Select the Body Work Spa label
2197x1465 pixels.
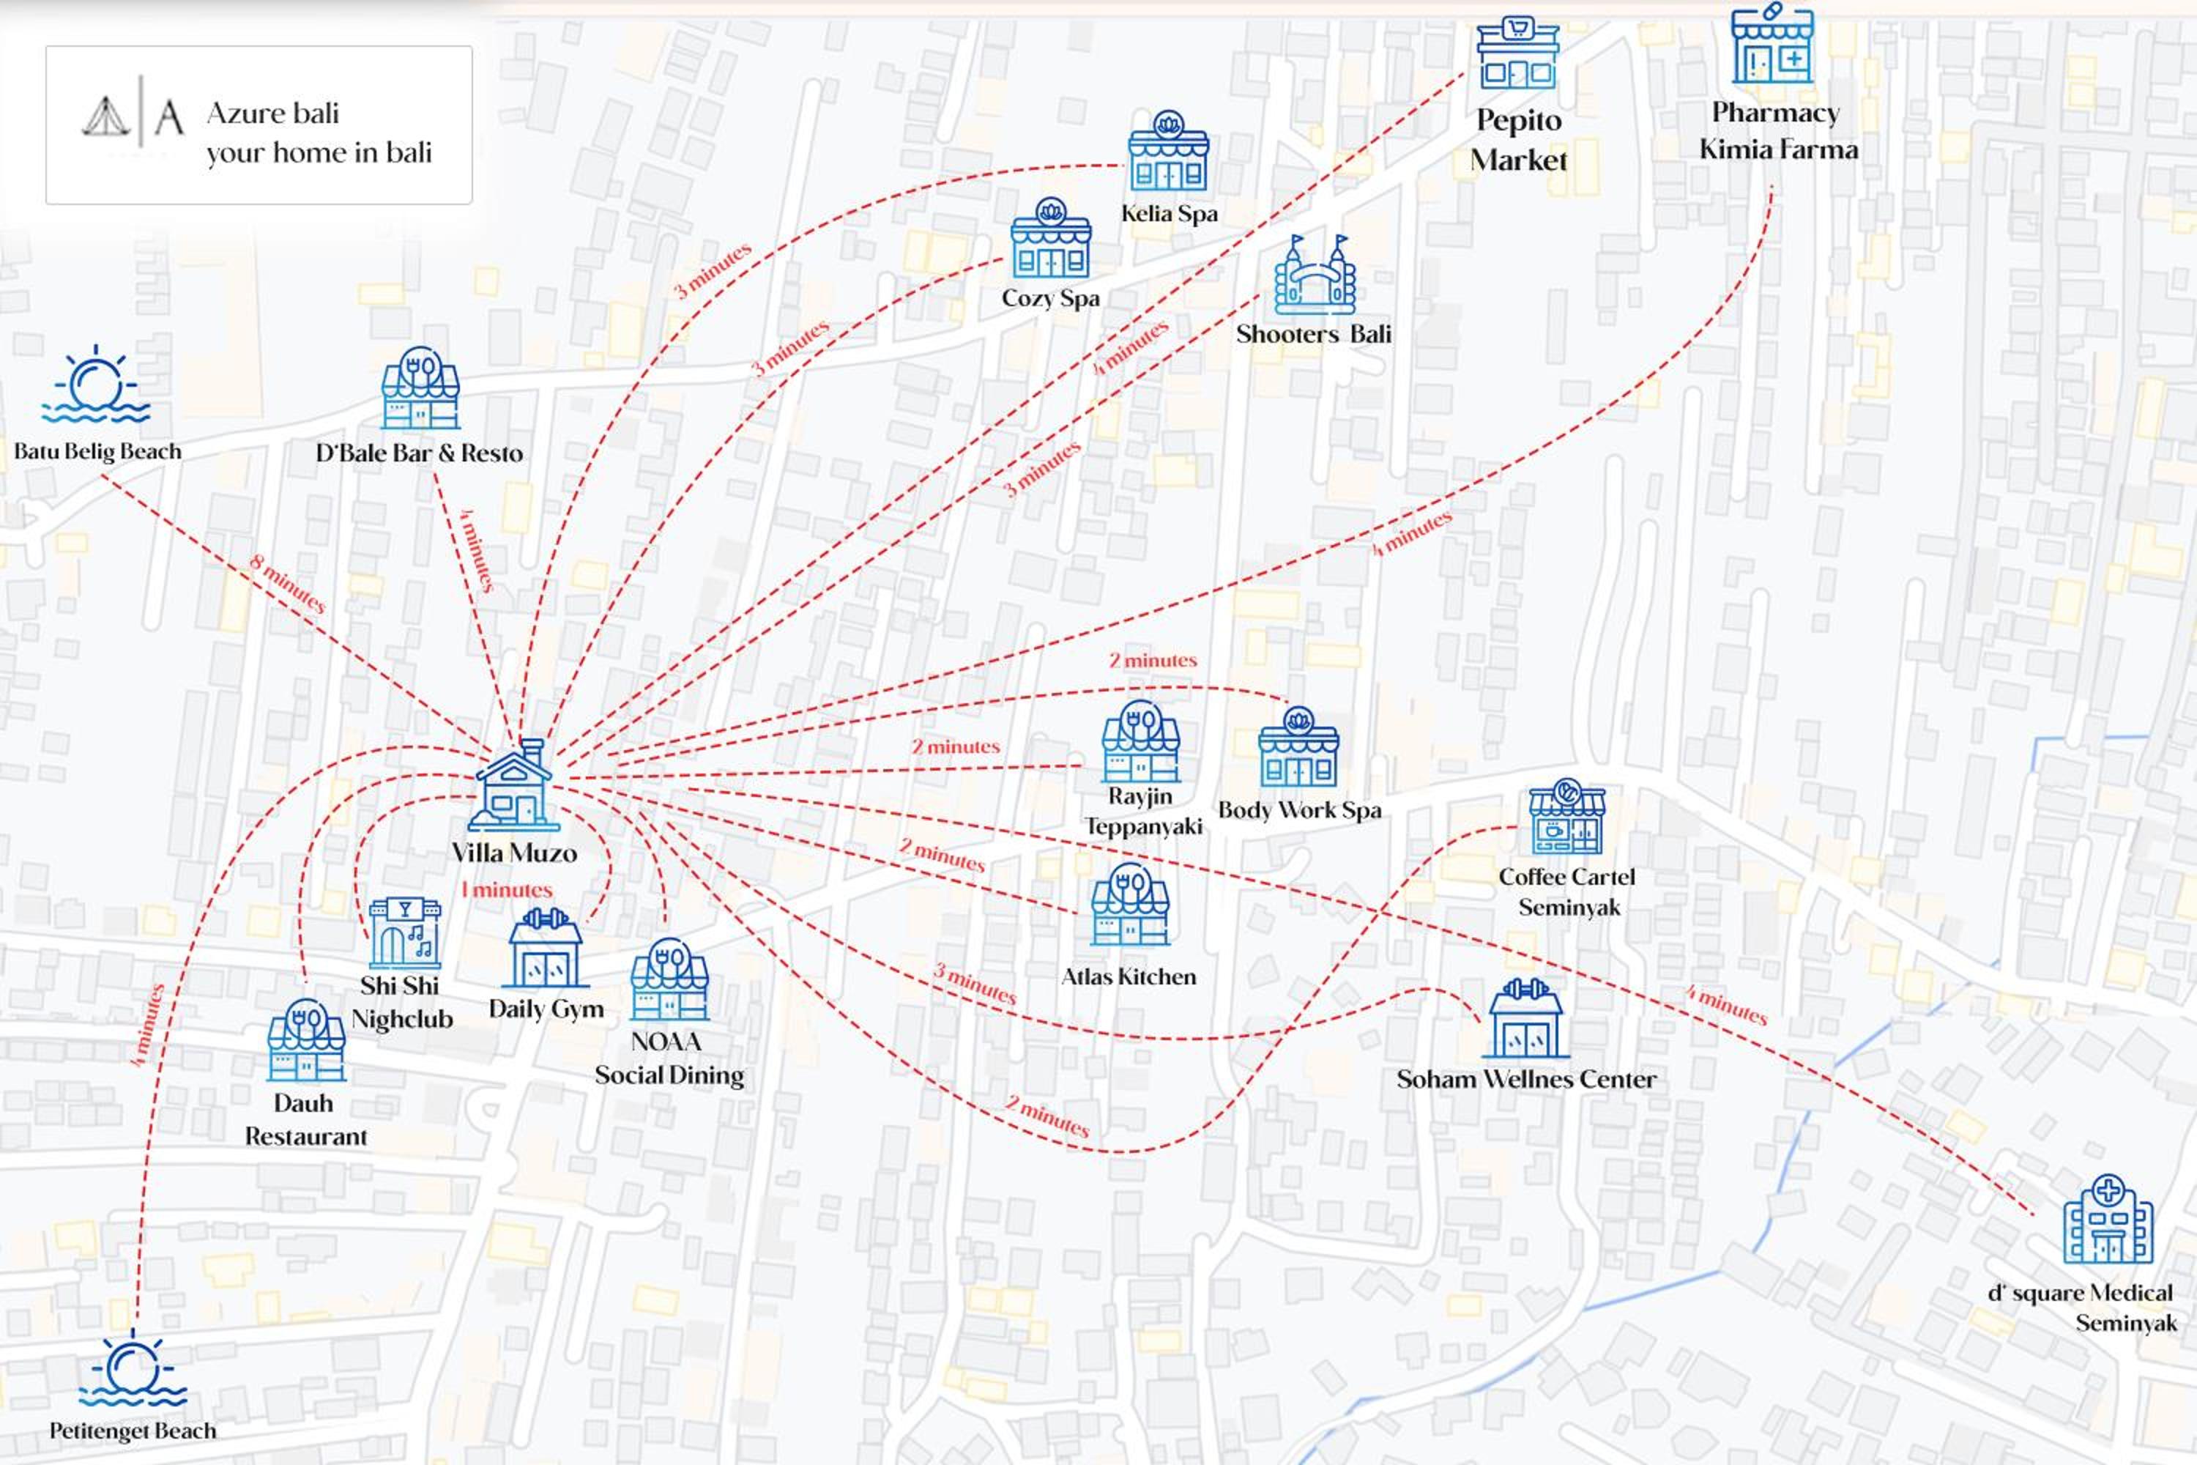[1299, 811]
